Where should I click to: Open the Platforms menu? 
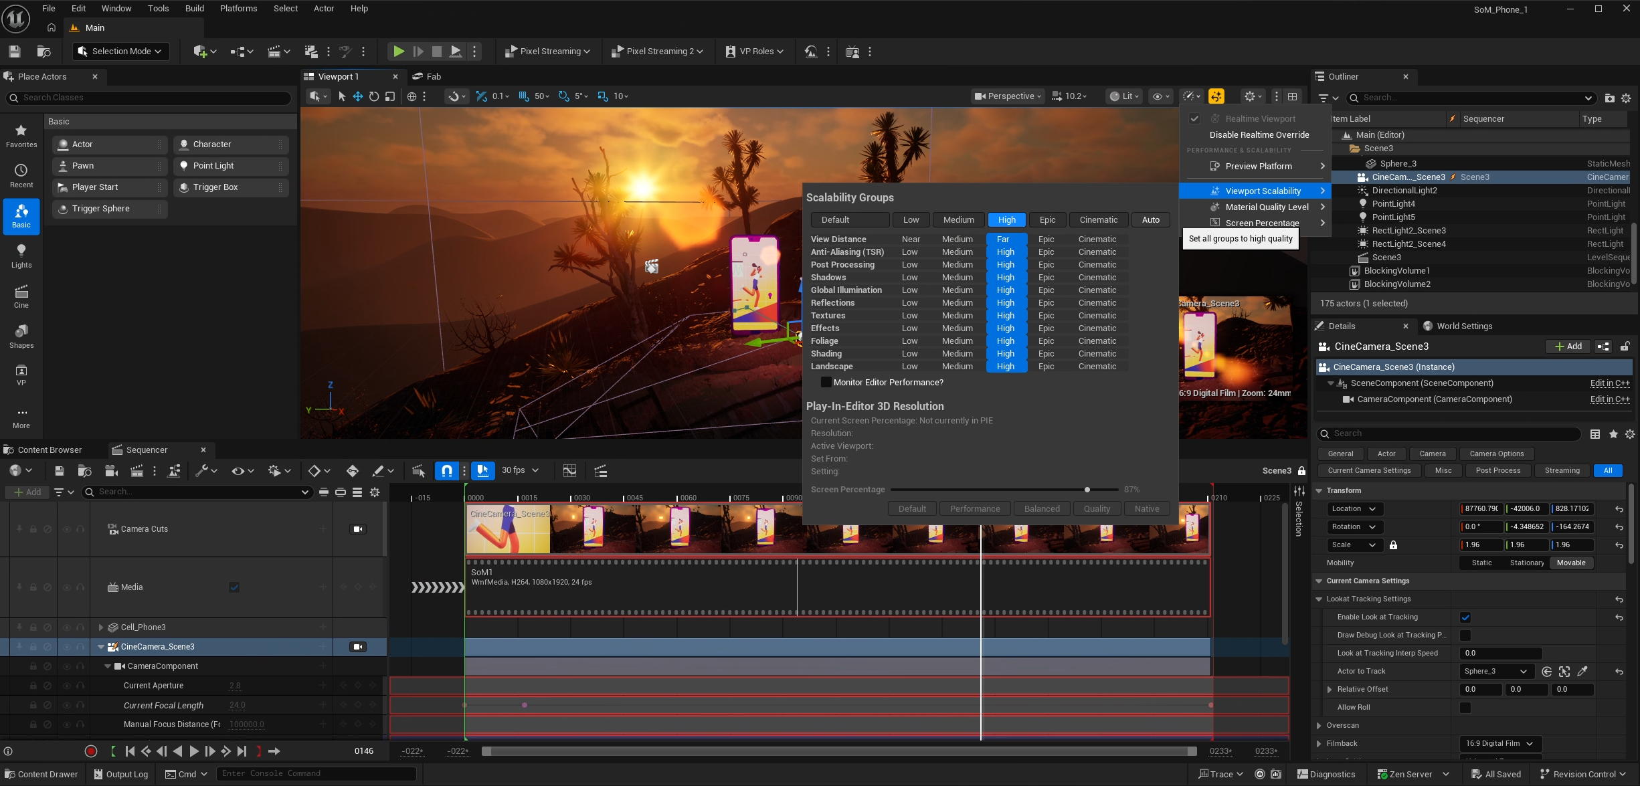tap(238, 9)
